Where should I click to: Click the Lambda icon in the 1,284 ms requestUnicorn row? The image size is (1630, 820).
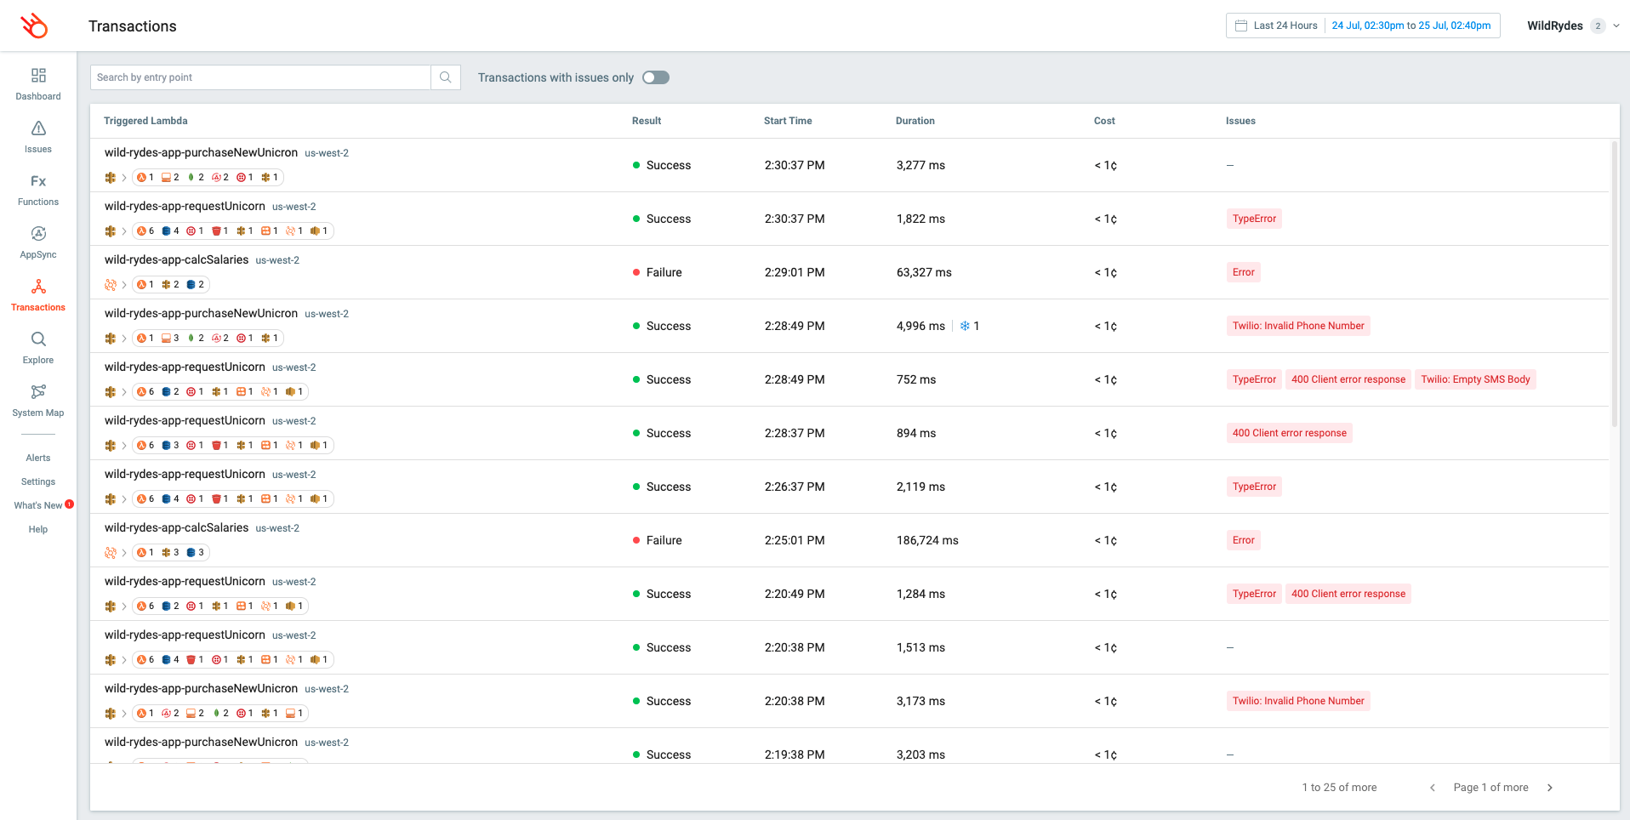click(x=141, y=606)
